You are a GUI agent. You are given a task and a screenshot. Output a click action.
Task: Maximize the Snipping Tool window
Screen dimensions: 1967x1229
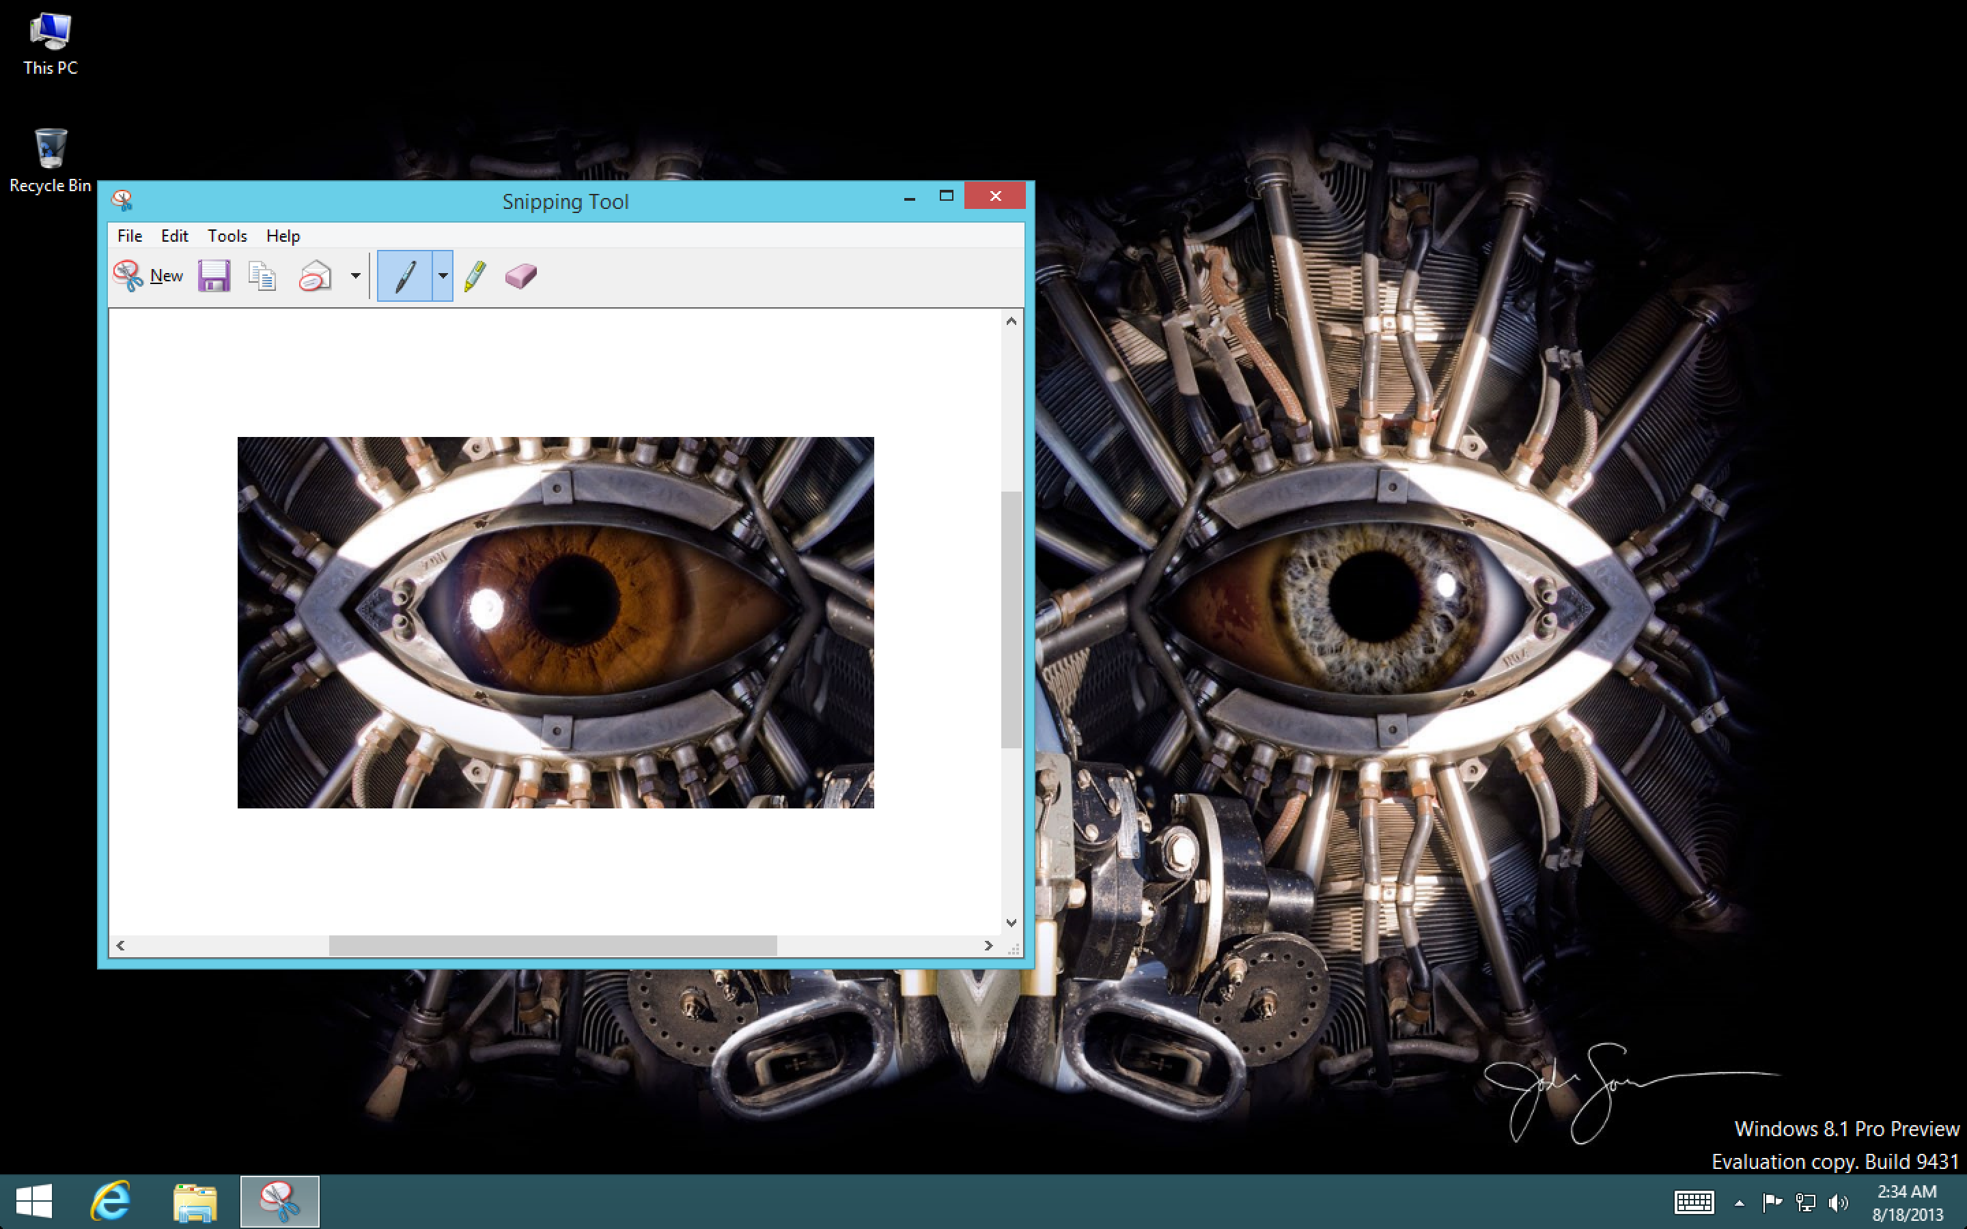(946, 196)
